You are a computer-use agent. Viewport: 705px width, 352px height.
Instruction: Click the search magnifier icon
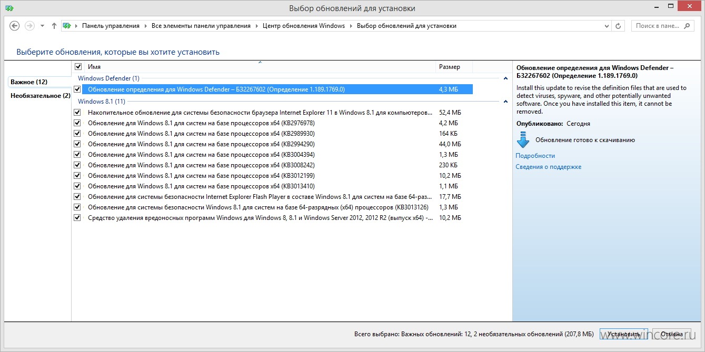coord(688,26)
